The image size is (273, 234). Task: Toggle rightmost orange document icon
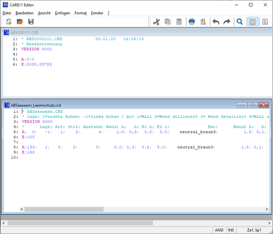coord(265,22)
